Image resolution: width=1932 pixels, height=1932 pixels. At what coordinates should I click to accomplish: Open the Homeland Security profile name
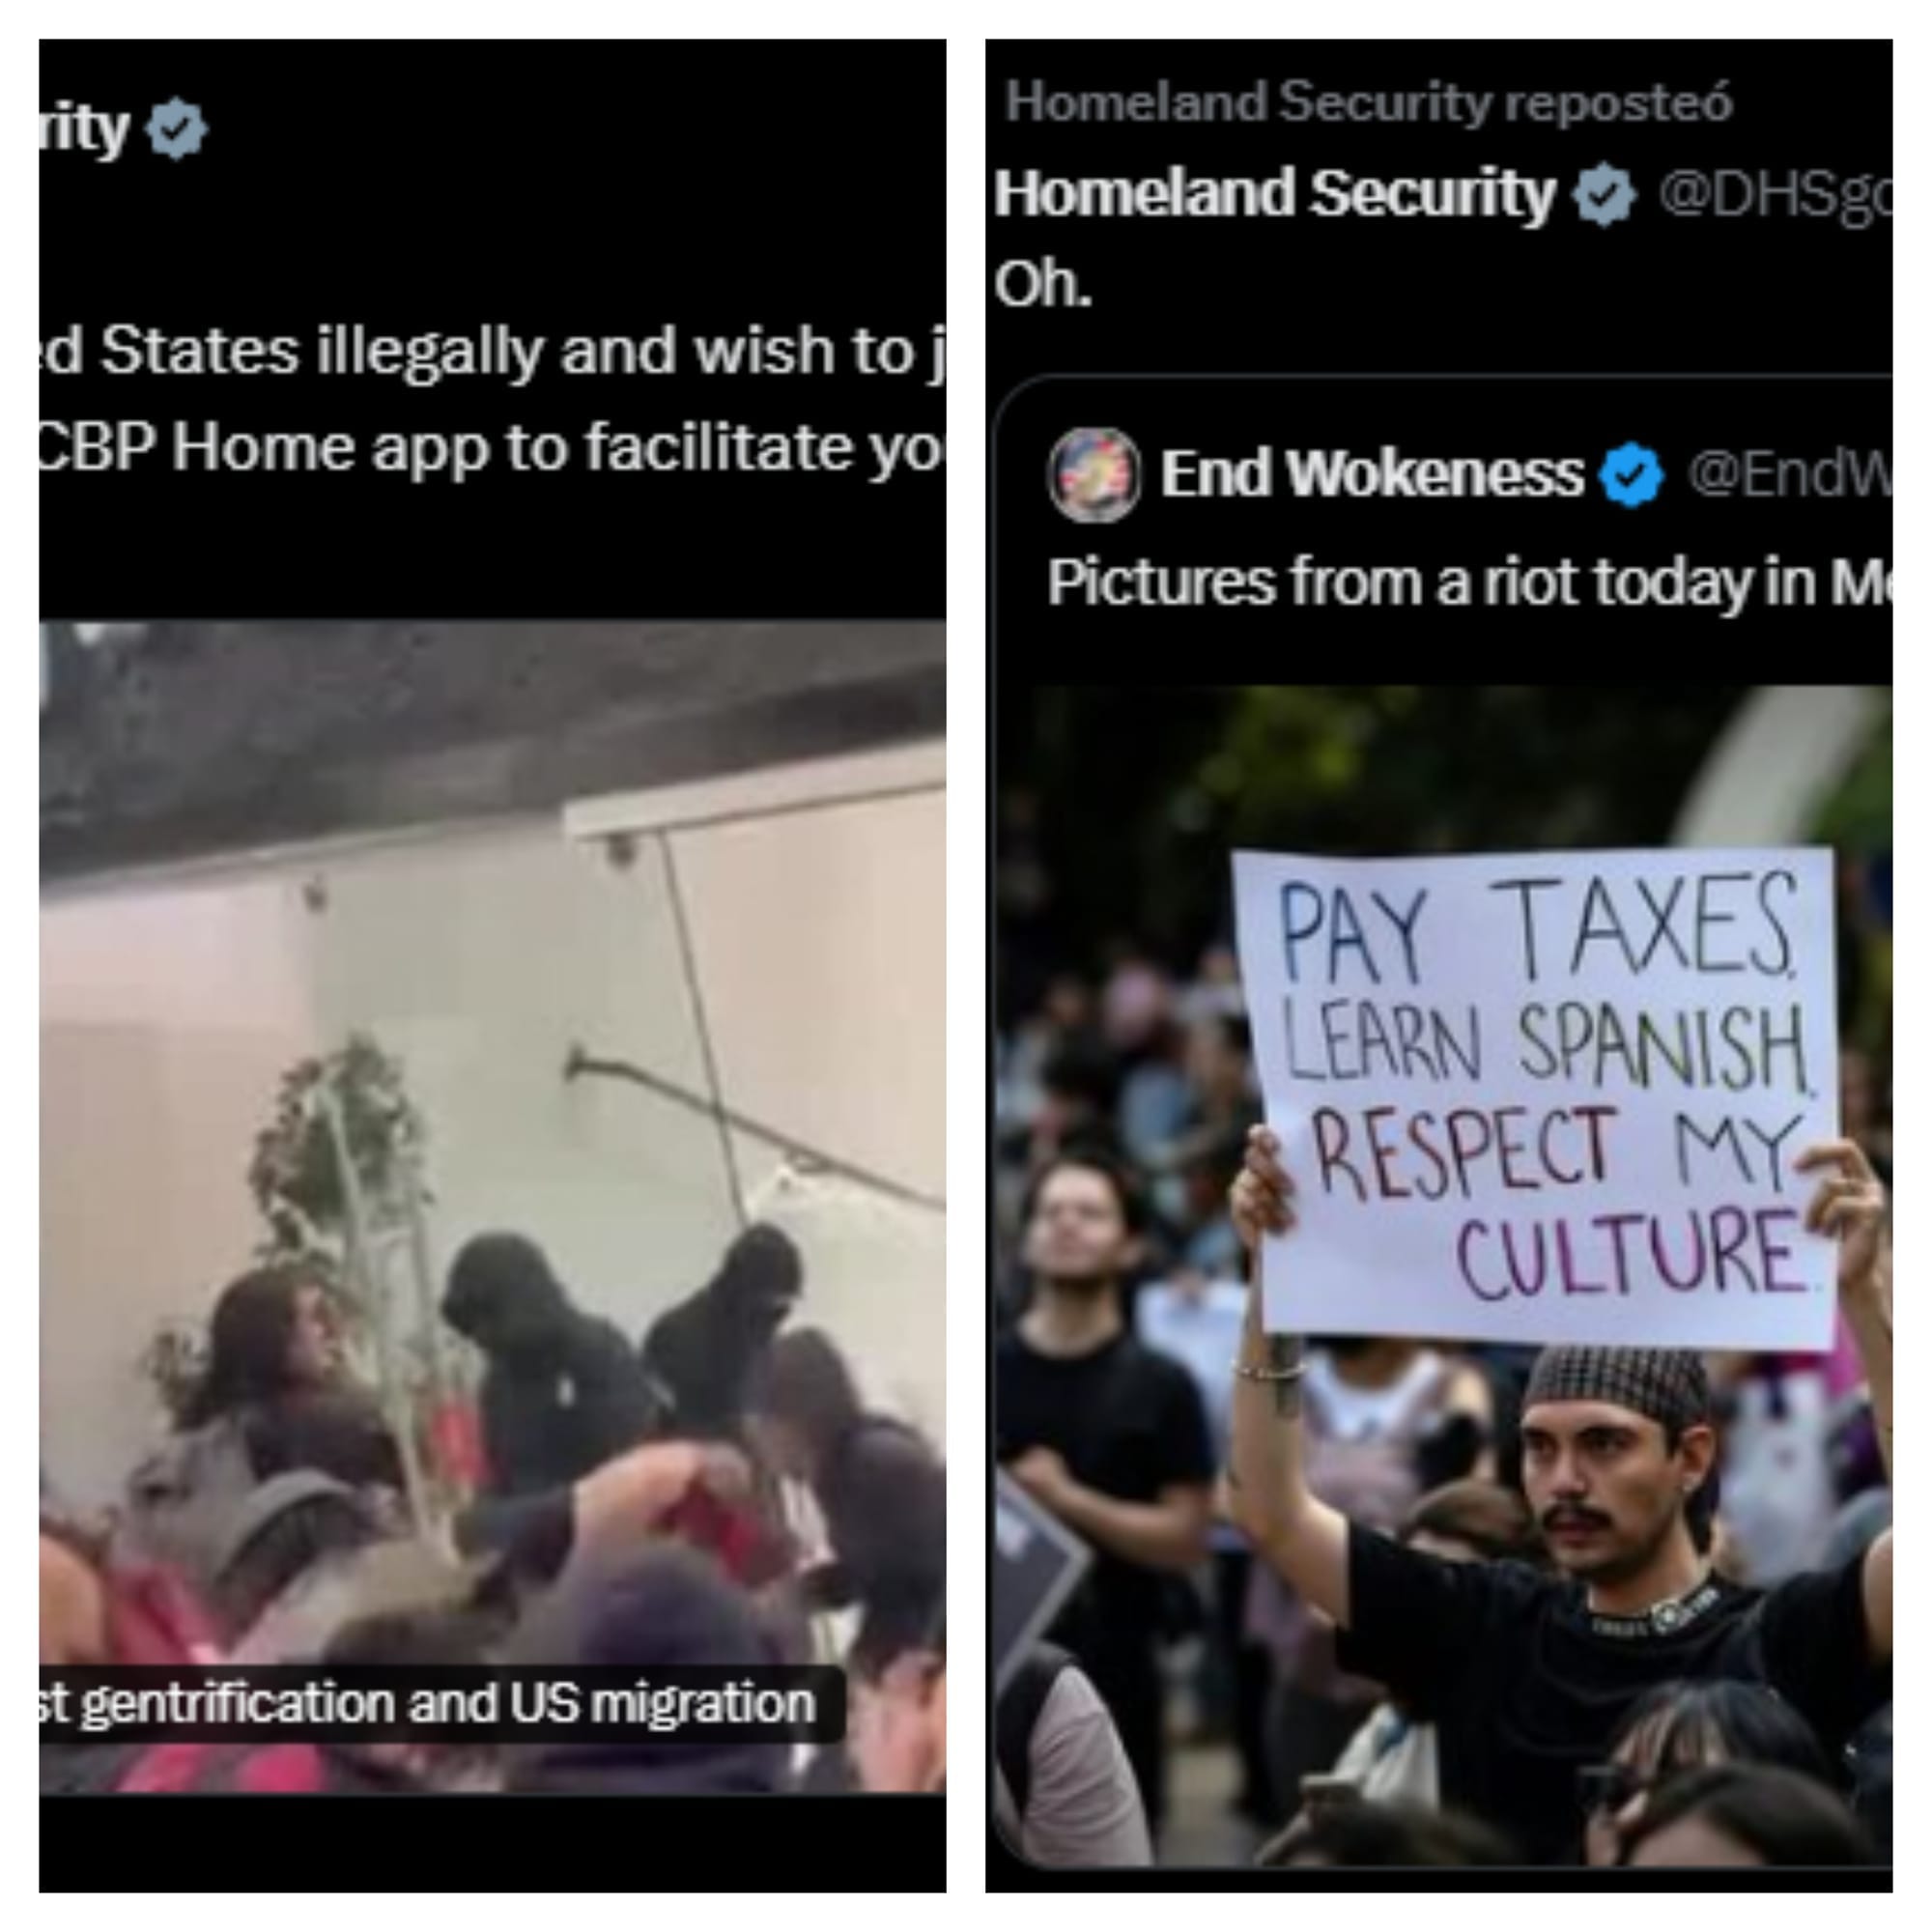click(x=1275, y=192)
